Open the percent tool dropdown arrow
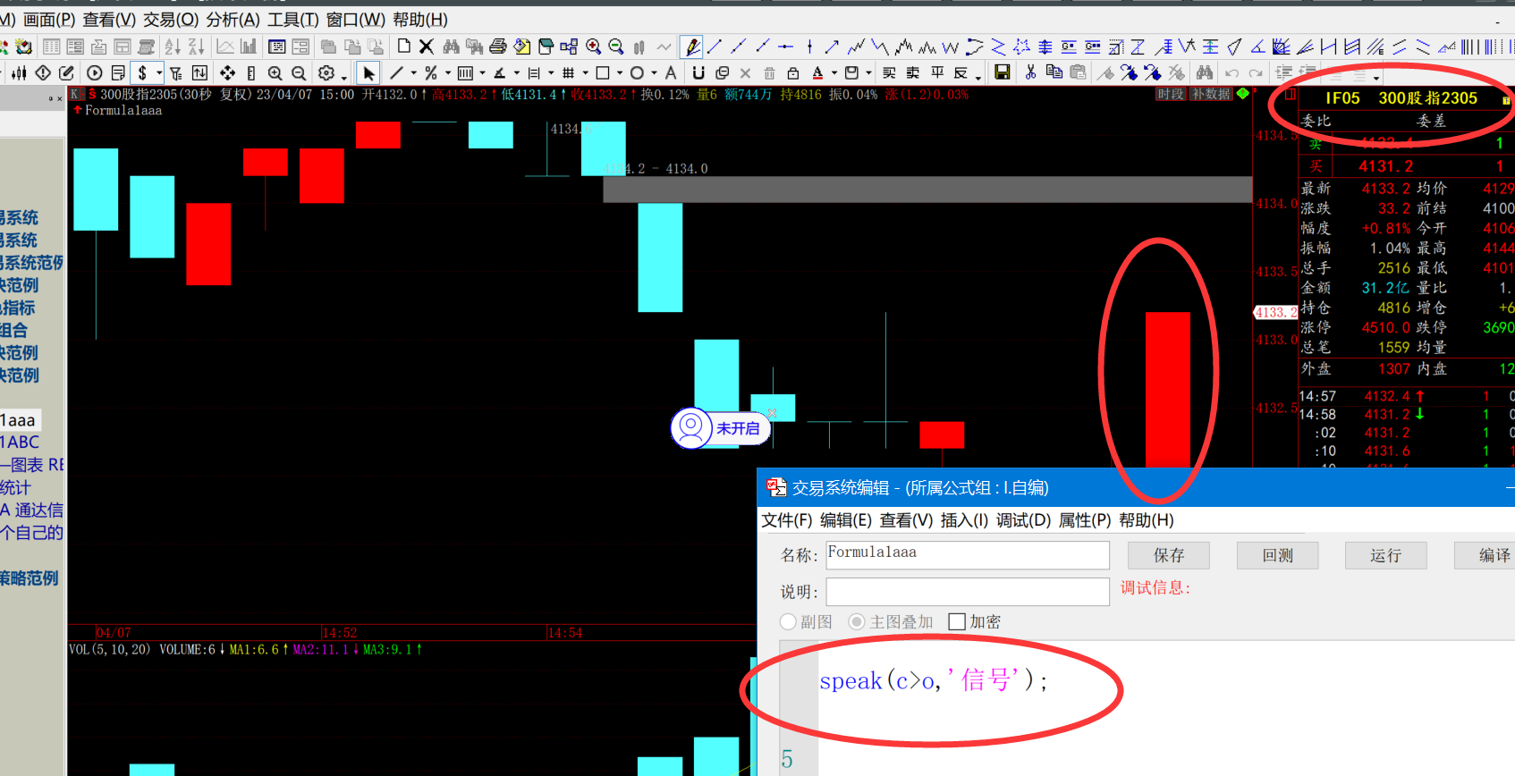1515x776 pixels. point(447,73)
